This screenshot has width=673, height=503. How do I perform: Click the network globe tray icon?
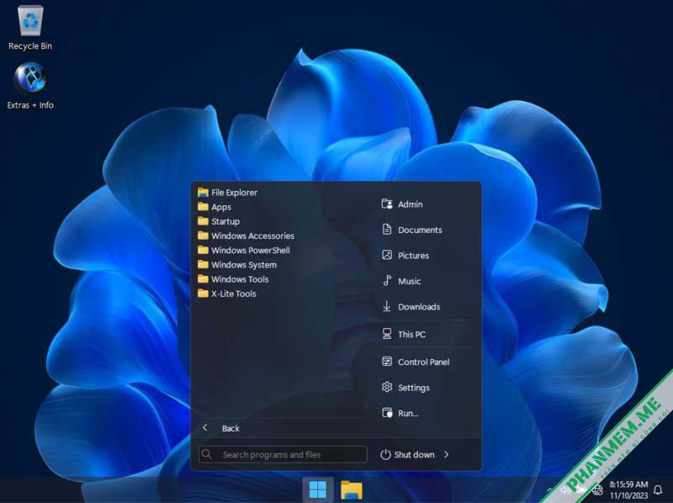(597, 490)
